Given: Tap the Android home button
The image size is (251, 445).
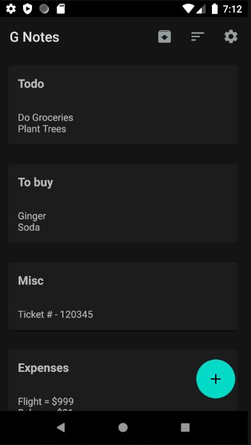Looking at the screenshot, I should tap(123, 428).
